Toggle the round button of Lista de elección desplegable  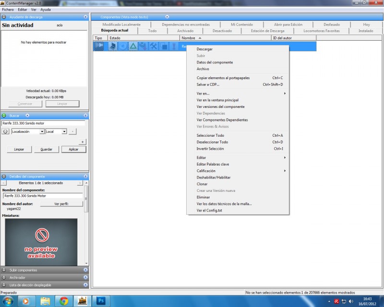[x=4, y=285]
